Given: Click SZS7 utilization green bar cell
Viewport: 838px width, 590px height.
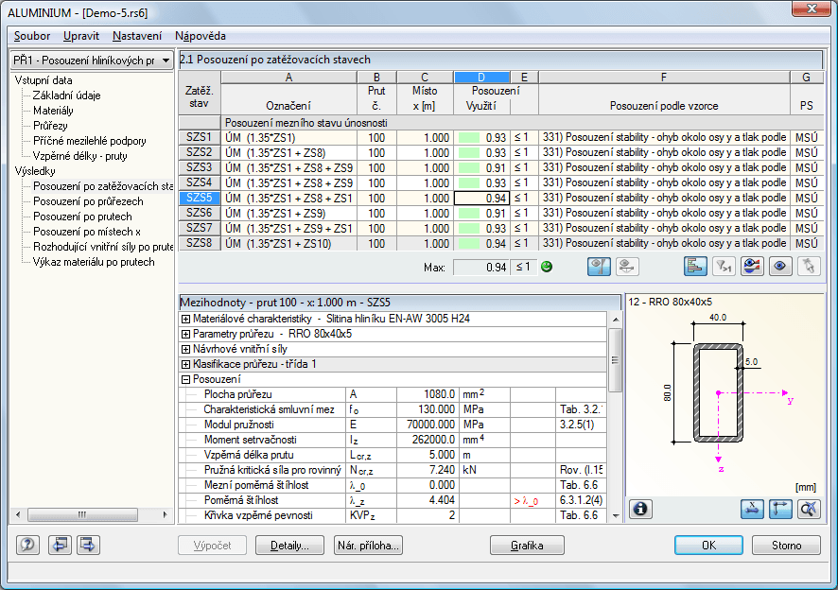Looking at the screenshot, I should 481,228.
